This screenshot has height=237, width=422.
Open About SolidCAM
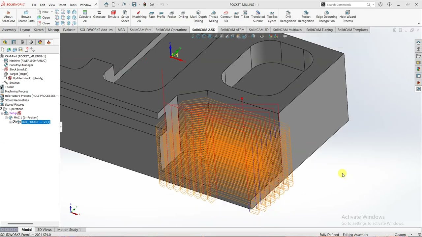[8, 16]
